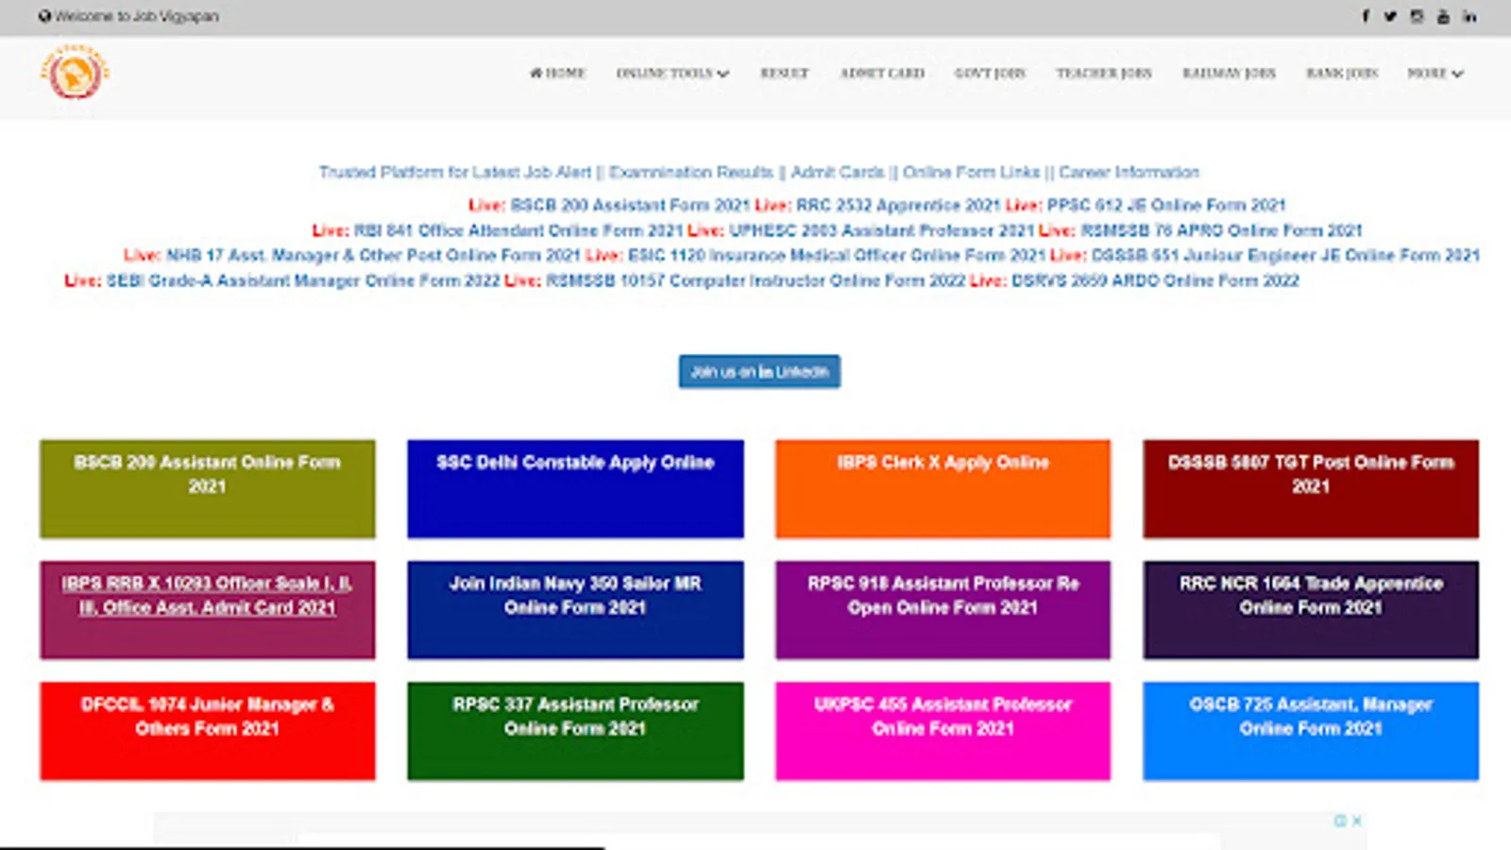The image size is (1511, 850).
Task: Open live link DSRVS 2659 ARDO form
Action: click(x=1156, y=280)
